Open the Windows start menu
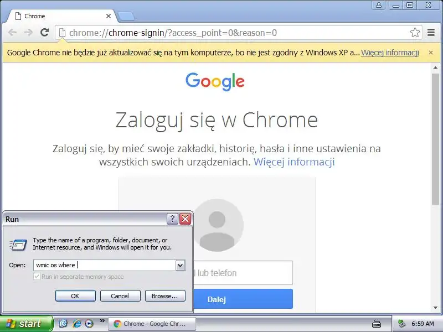The height and width of the screenshot is (332, 443). tap(26, 324)
